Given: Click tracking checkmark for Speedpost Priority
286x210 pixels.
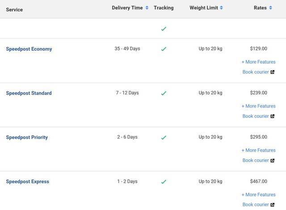Looking at the screenshot, I should (x=164, y=137).
